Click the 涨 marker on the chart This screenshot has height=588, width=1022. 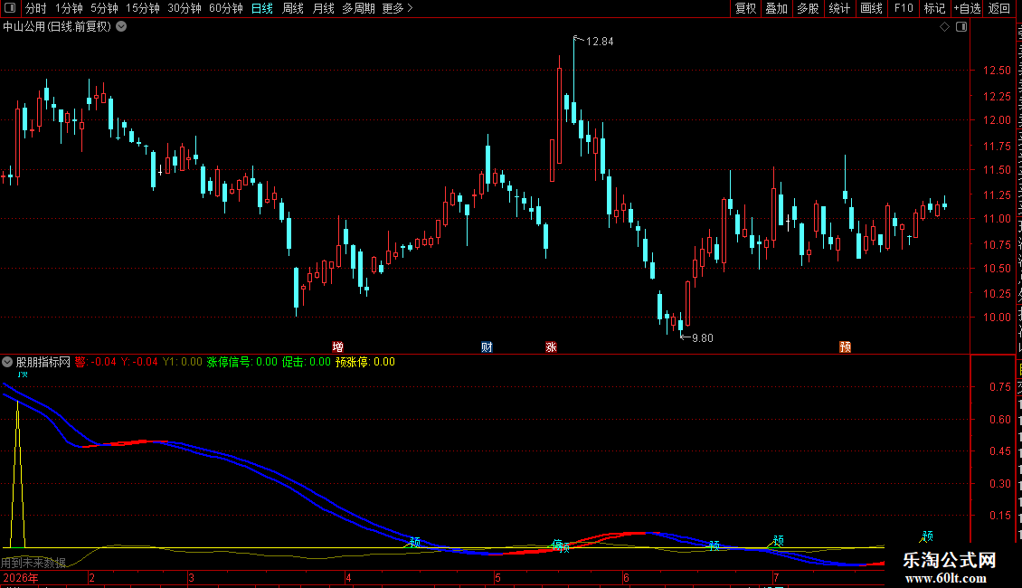(552, 346)
